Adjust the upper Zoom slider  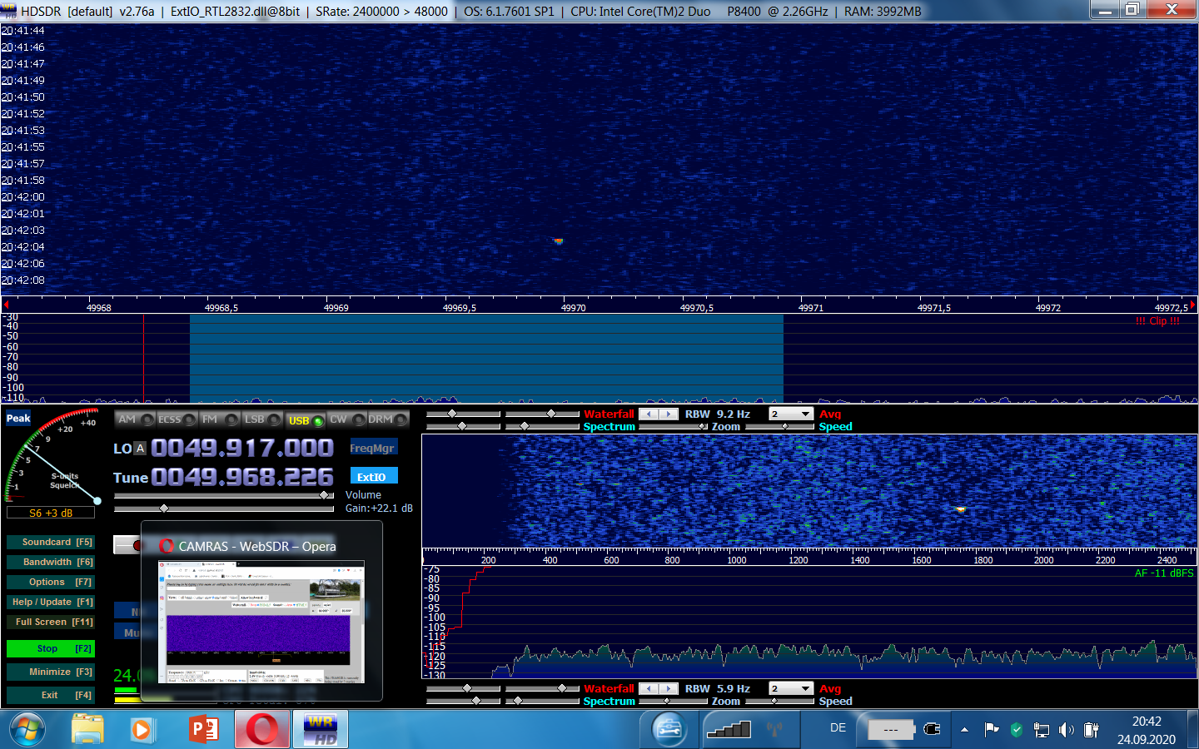click(674, 427)
